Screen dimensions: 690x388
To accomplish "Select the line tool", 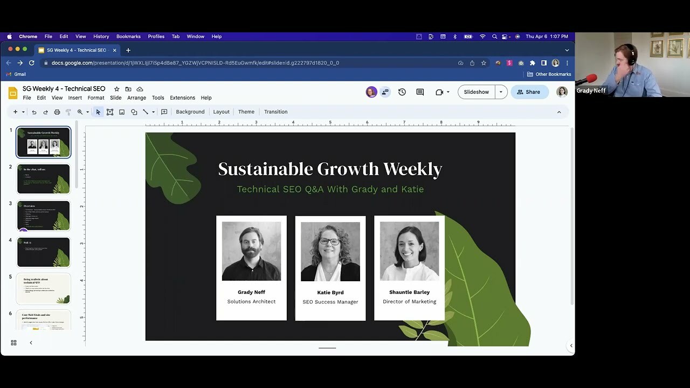I will click(146, 112).
